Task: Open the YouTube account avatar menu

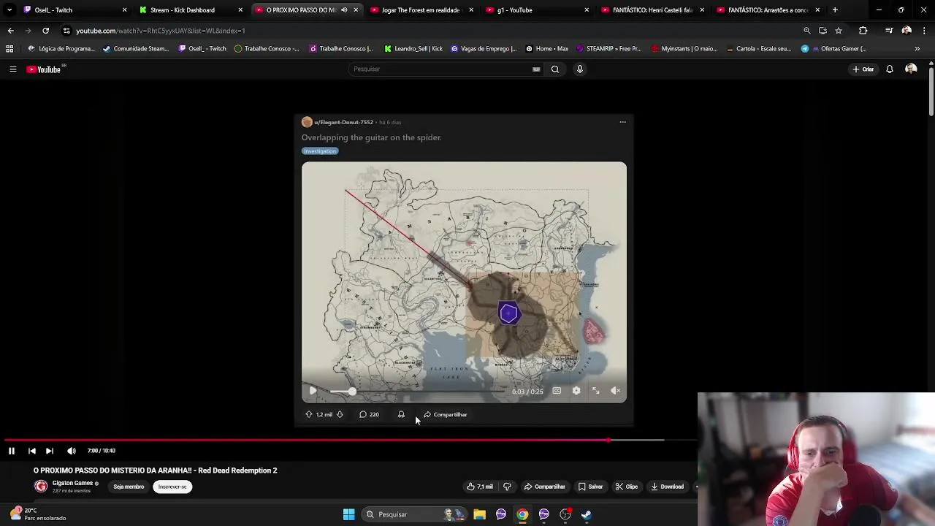Action: click(911, 69)
